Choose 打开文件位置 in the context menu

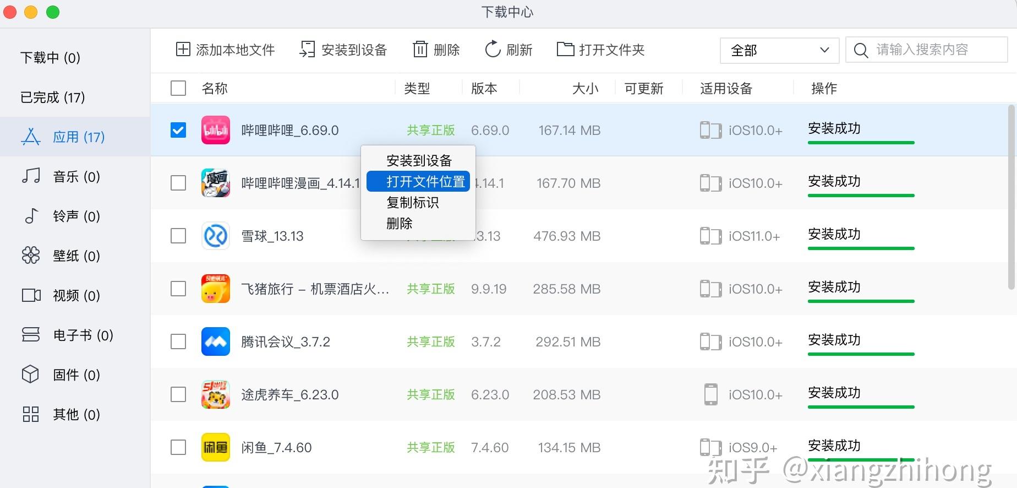[418, 181]
